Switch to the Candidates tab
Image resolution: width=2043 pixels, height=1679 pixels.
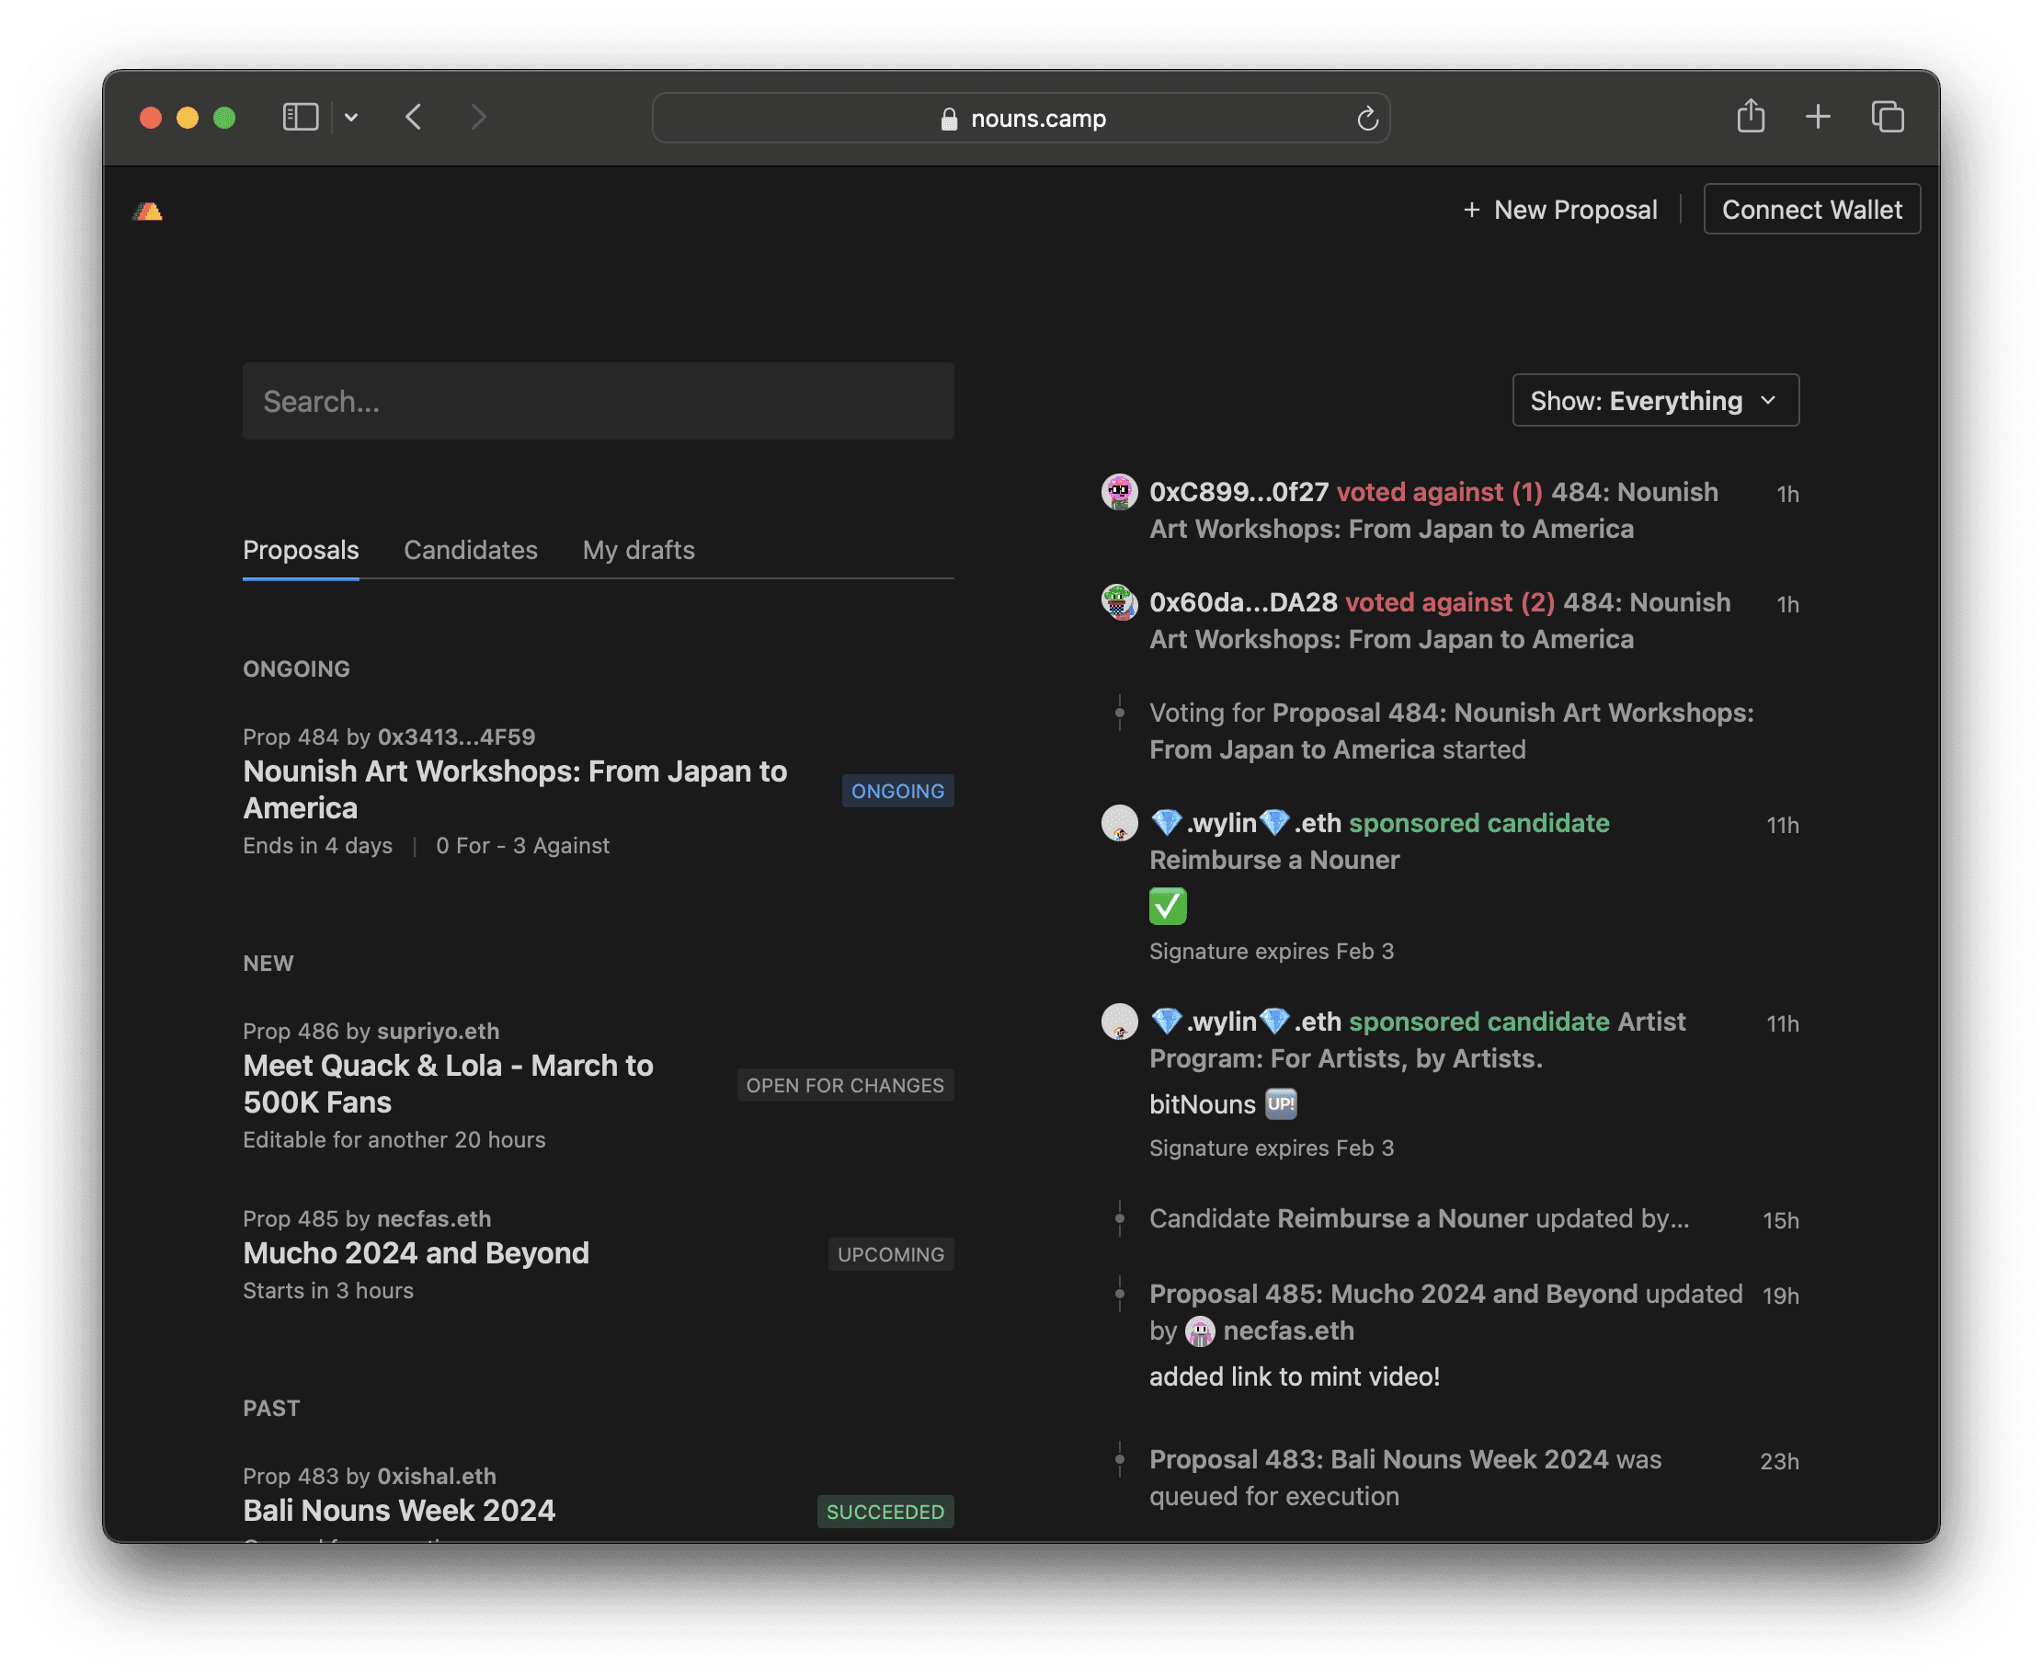(x=470, y=550)
